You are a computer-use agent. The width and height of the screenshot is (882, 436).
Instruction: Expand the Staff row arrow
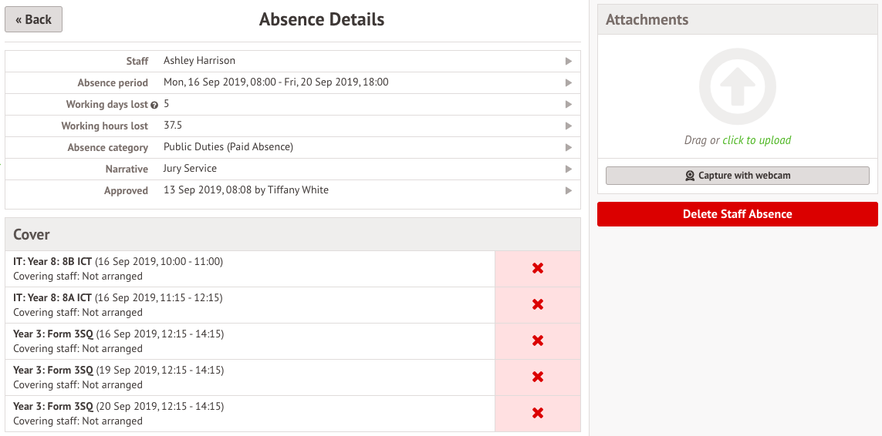click(x=569, y=61)
